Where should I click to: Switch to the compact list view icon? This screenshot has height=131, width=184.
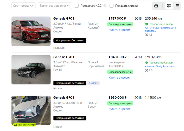(x=177, y=6)
